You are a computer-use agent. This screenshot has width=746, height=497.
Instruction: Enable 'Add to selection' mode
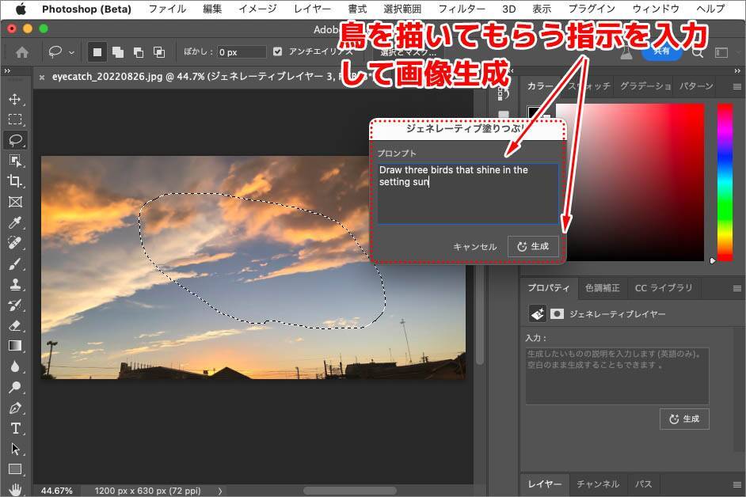118,52
